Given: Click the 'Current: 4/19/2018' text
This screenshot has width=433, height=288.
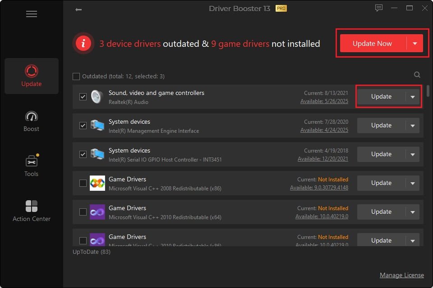Looking at the screenshot, I should click(326, 150).
